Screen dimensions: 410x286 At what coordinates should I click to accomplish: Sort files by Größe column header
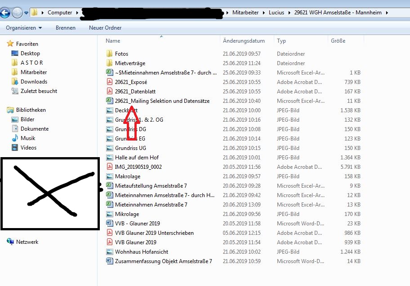click(x=338, y=41)
